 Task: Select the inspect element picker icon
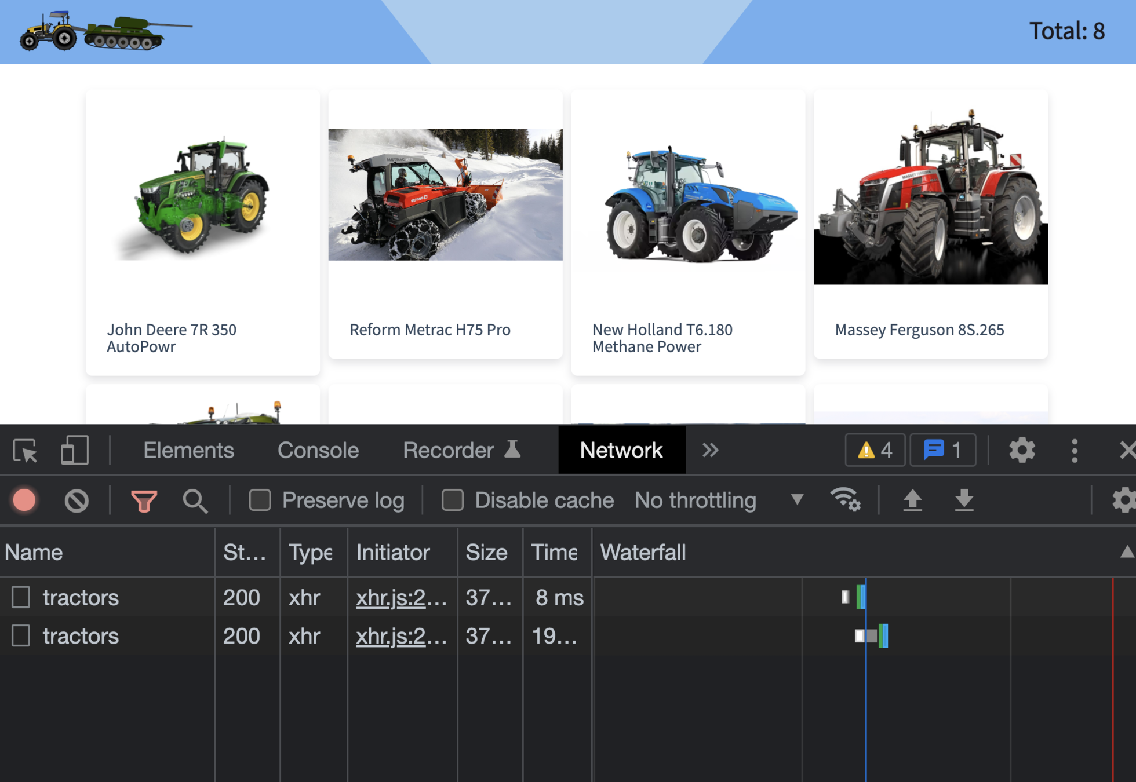pyautogui.click(x=25, y=450)
